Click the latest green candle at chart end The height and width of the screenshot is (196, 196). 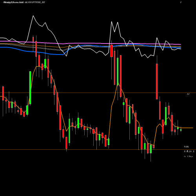(x=181, y=130)
